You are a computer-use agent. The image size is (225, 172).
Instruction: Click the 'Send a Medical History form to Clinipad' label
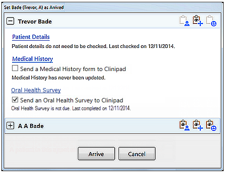[x=73, y=69]
